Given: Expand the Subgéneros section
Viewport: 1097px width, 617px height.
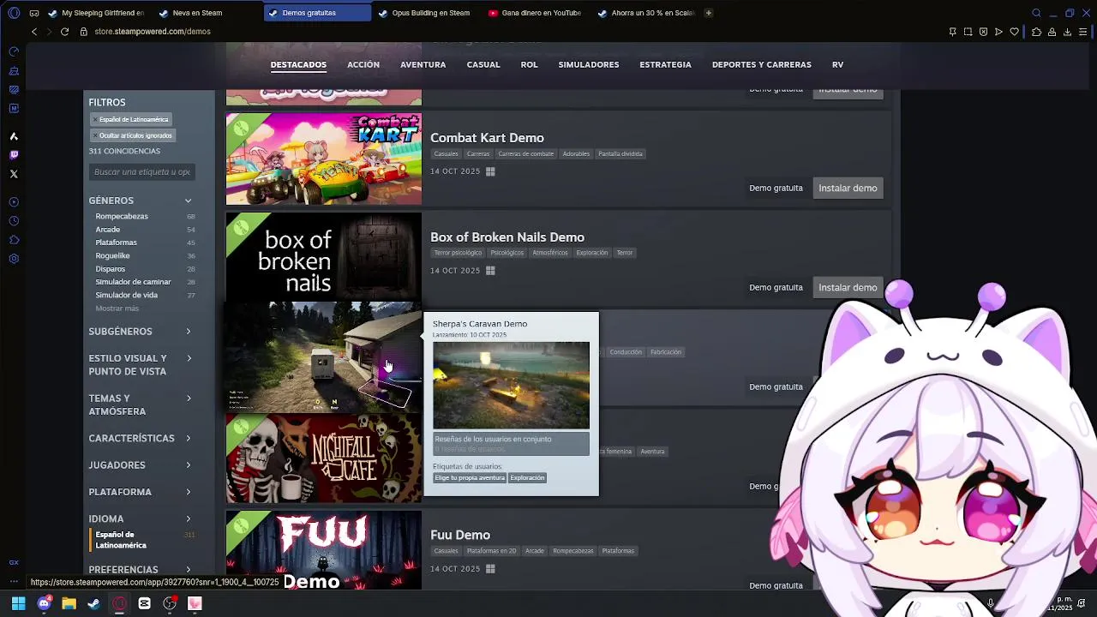Looking at the screenshot, I should click(141, 332).
